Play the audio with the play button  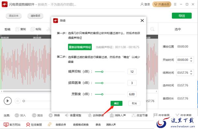point(8,101)
